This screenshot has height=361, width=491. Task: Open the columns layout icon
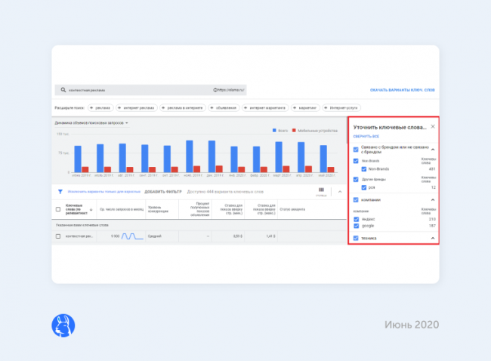tap(321, 190)
